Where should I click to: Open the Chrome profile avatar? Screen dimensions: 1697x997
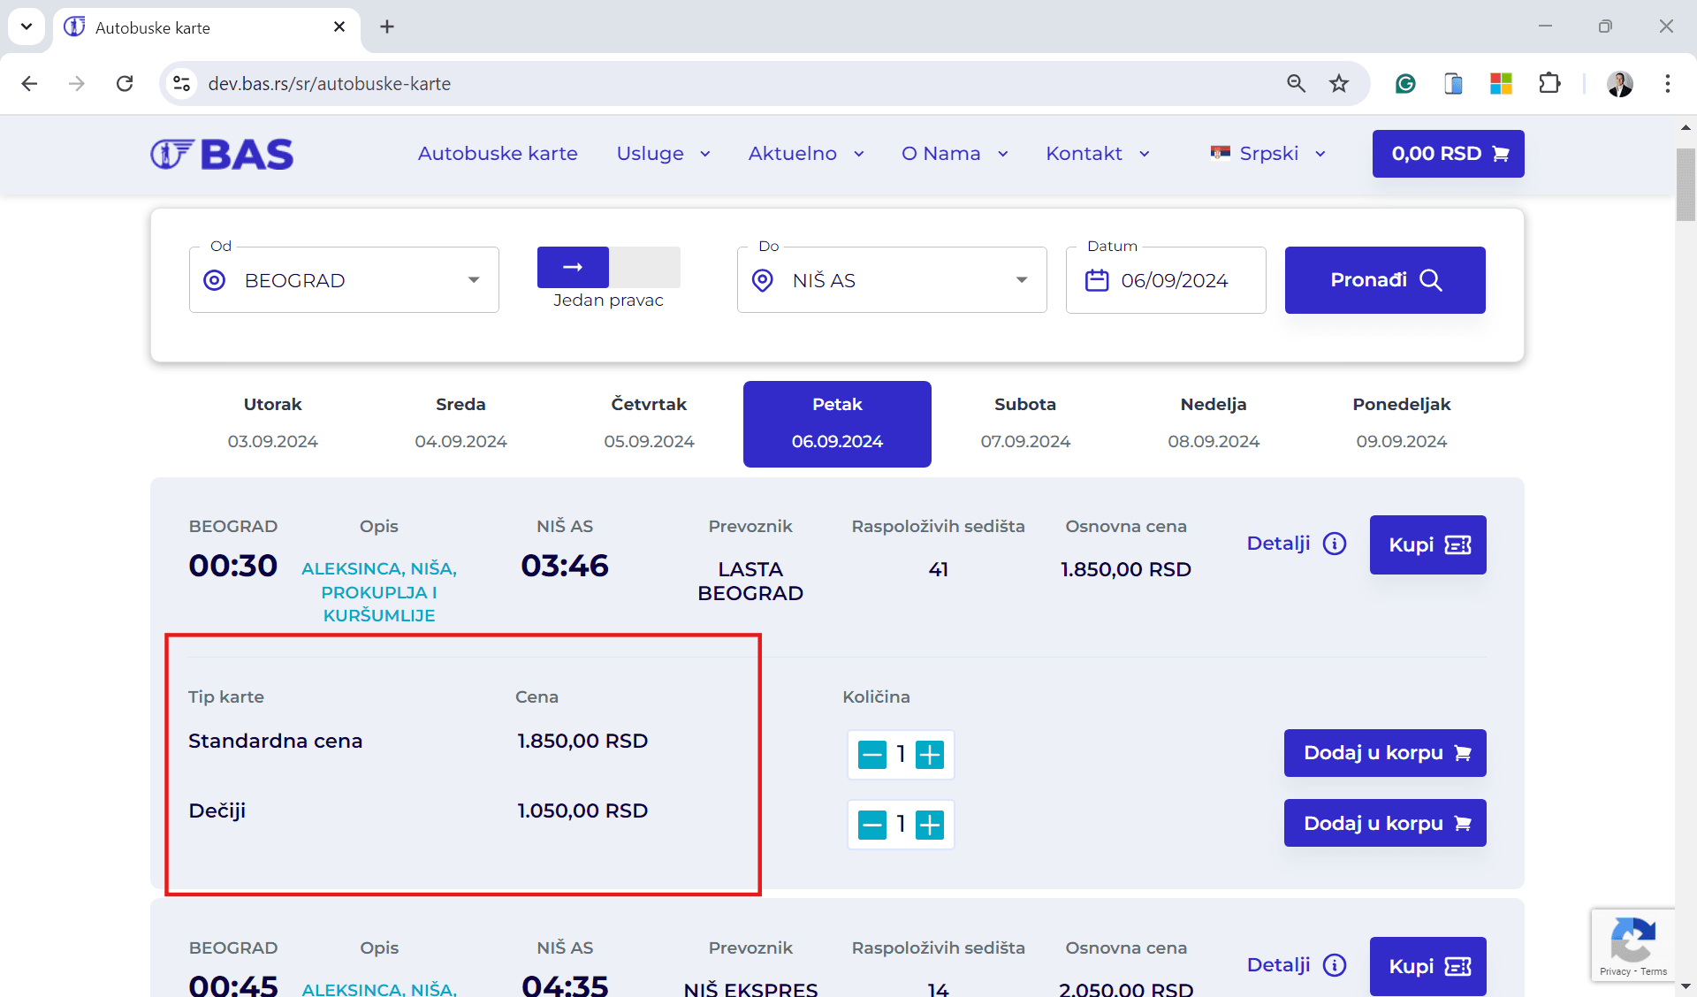coord(1620,83)
